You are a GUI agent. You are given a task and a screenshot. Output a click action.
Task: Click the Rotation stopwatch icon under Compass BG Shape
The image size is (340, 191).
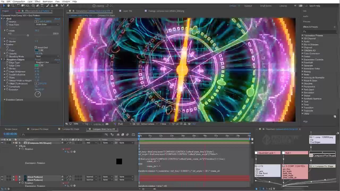point(23,149)
